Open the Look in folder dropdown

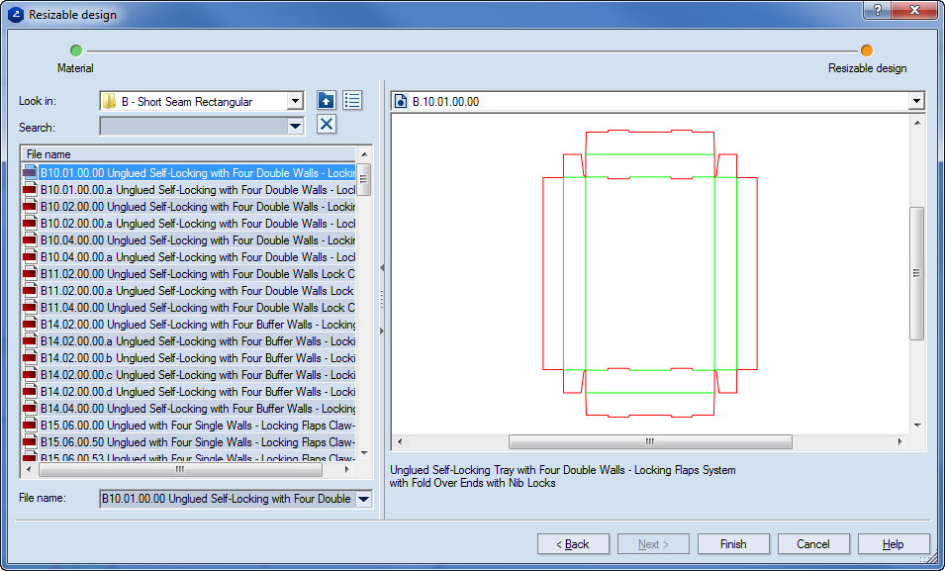click(x=295, y=102)
